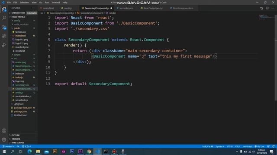This screenshot has height=155, width=277.
Task: Expand the OUTLINE section
Action: (23, 135)
